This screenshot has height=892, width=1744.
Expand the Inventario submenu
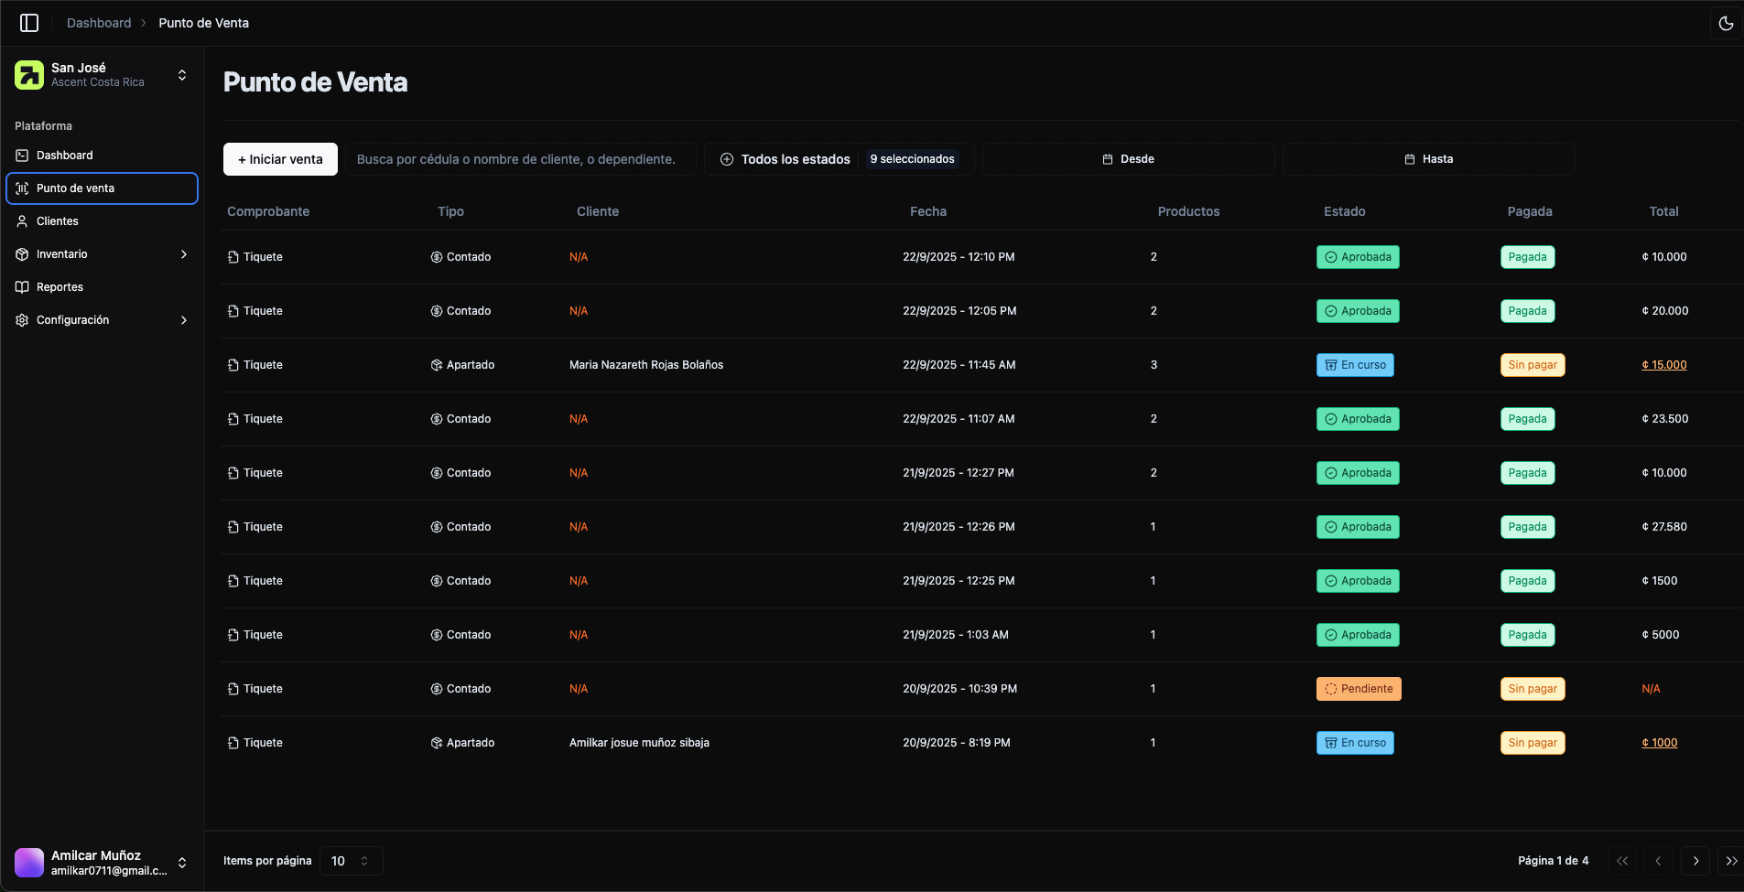click(x=184, y=254)
